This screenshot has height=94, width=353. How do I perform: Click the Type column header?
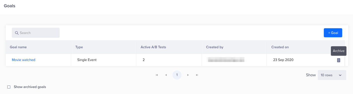tap(79, 47)
